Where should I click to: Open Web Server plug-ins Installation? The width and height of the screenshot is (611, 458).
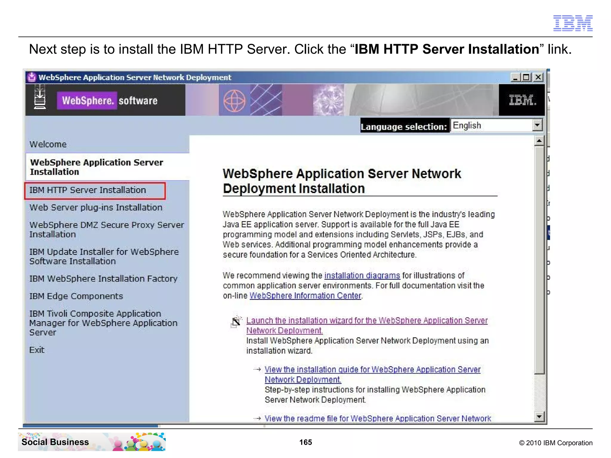tap(96, 208)
